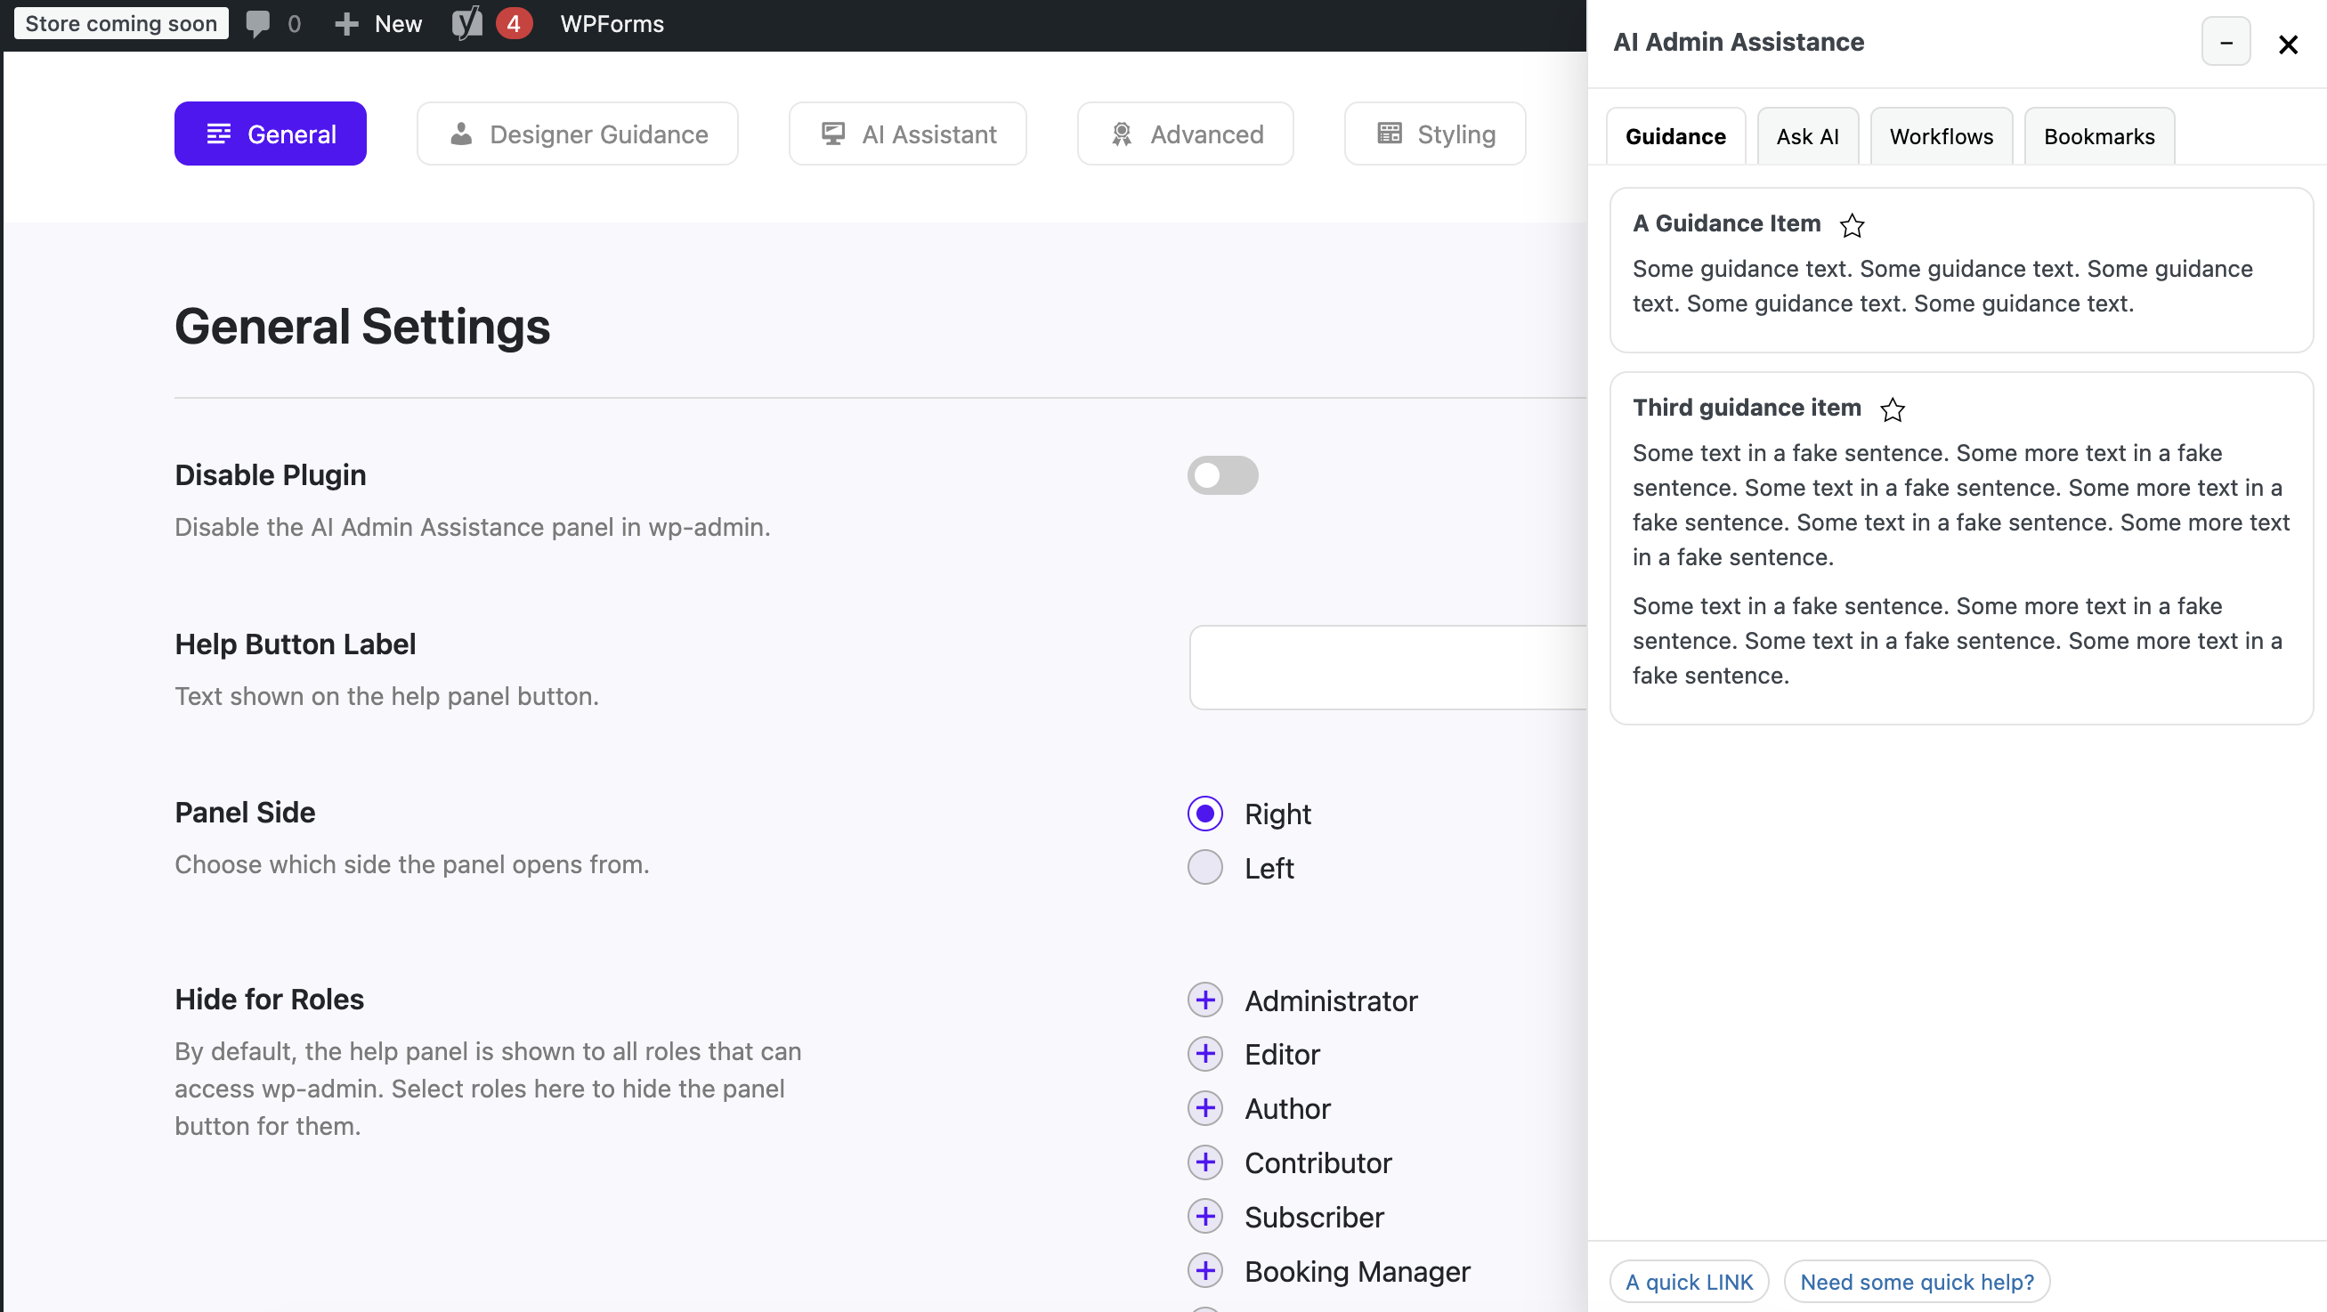Screen dimensions: 2327x1312
Task: Click "Need some quick help?"
Action: point(1916,1282)
